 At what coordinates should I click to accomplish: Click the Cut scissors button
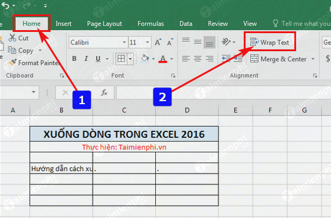[x=19, y=38]
